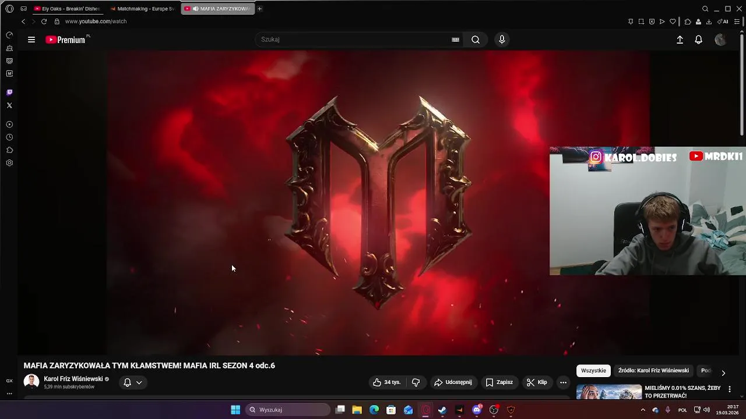
Task: Switch to Ely Oaks - Breakin' Dishes tab
Action: [x=67, y=9]
